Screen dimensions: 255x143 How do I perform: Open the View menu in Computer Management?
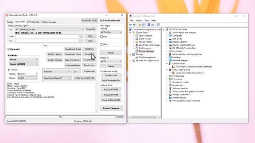(146, 21)
